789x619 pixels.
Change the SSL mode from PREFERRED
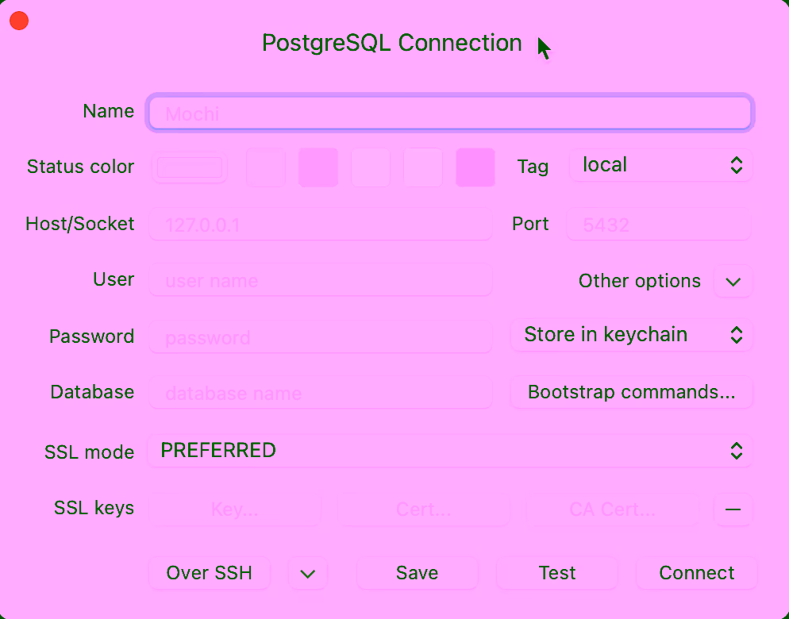point(449,452)
